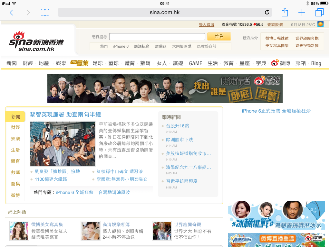Click the 登入微博 login link
The image size is (330, 247).
207,25
